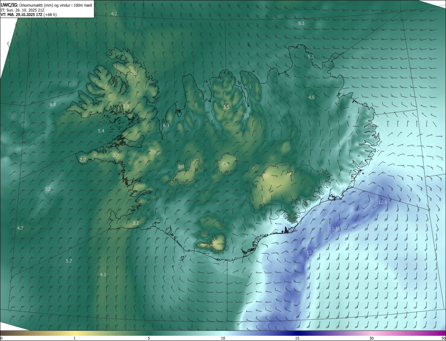Click the 3.5 precipitation value

[x=226, y=107]
